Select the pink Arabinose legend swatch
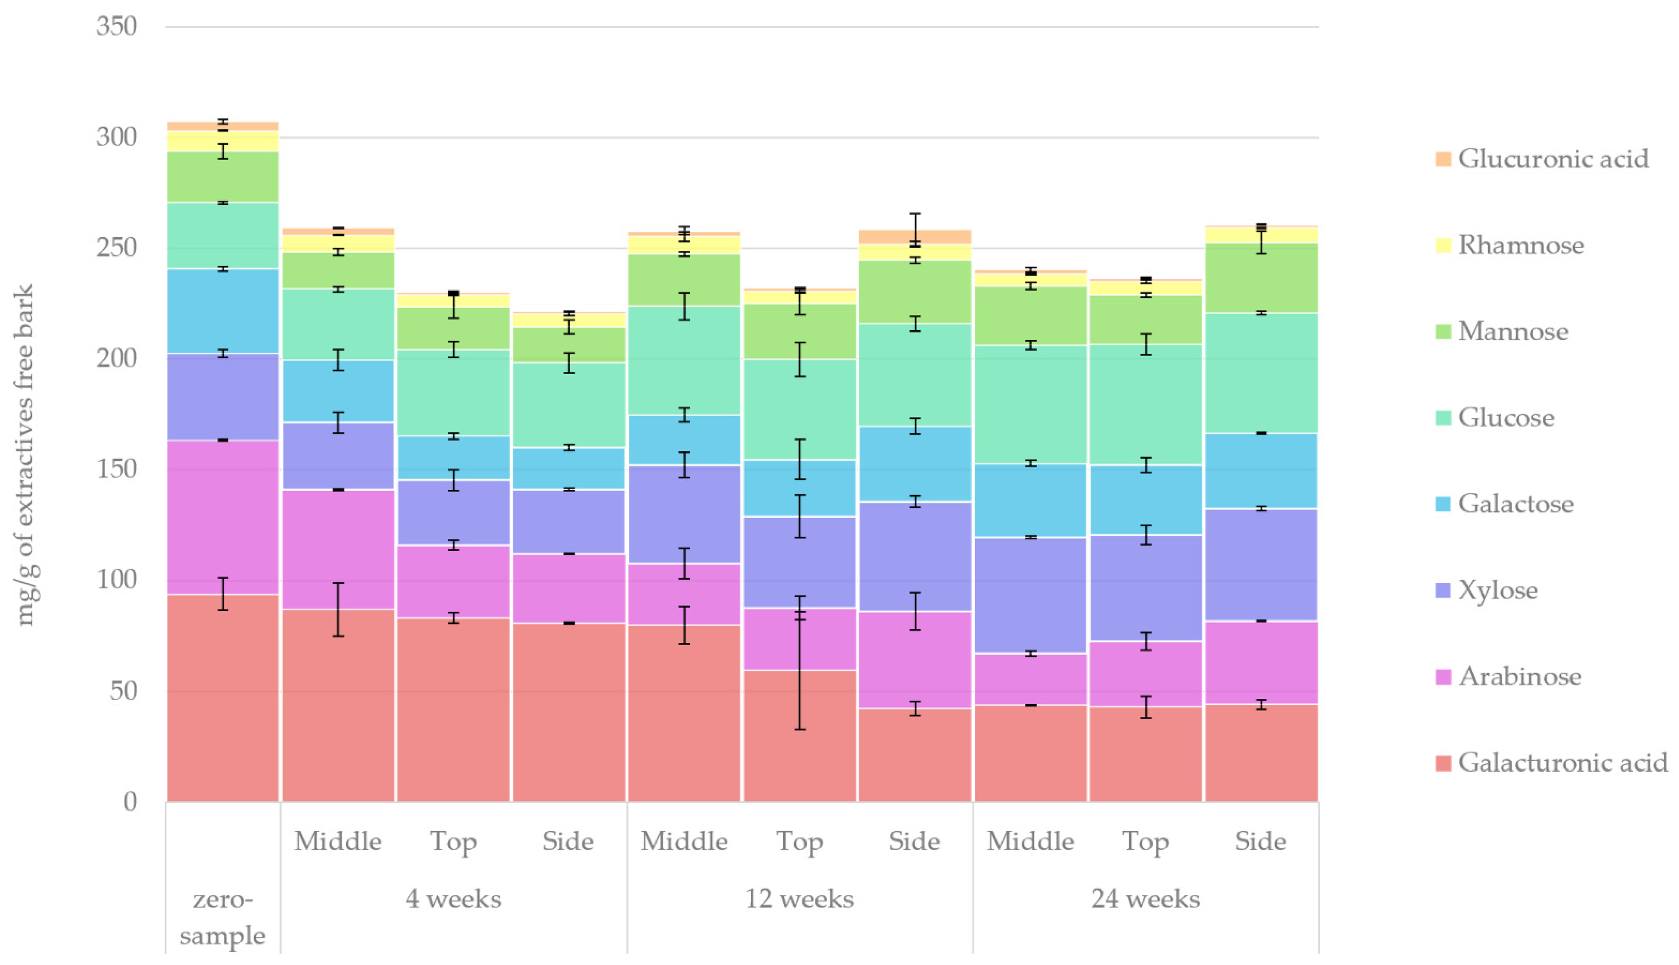This screenshot has width=1679, height=965. [x=1443, y=677]
